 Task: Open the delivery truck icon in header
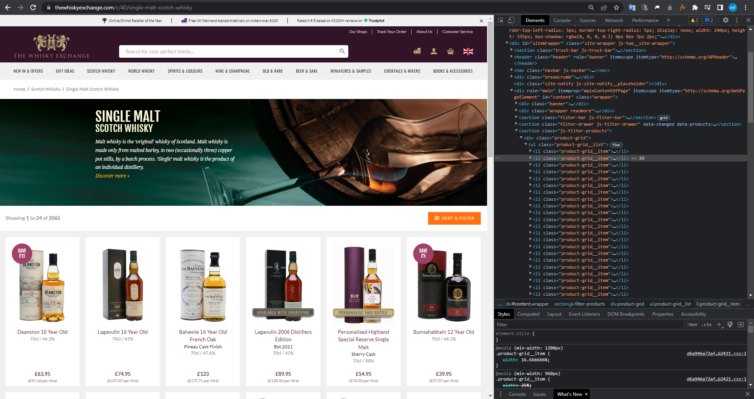click(417, 51)
